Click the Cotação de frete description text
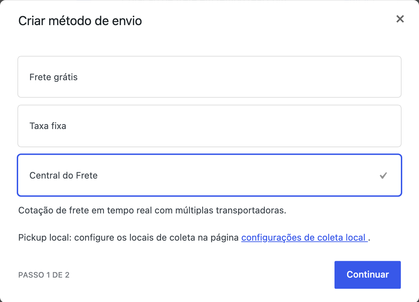 (x=152, y=211)
